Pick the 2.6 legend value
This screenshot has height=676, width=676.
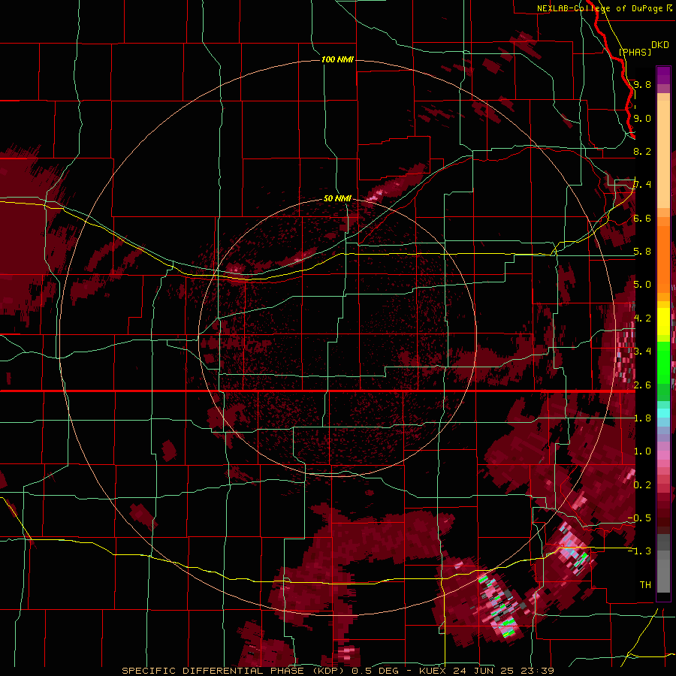tap(642, 385)
